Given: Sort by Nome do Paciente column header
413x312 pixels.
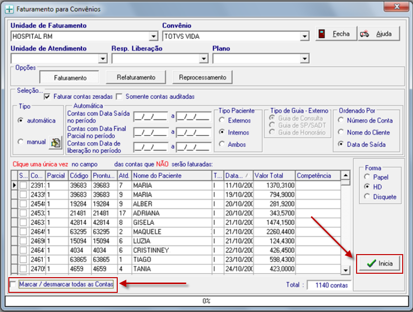Looking at the screenshot, I should click(172, 176).
